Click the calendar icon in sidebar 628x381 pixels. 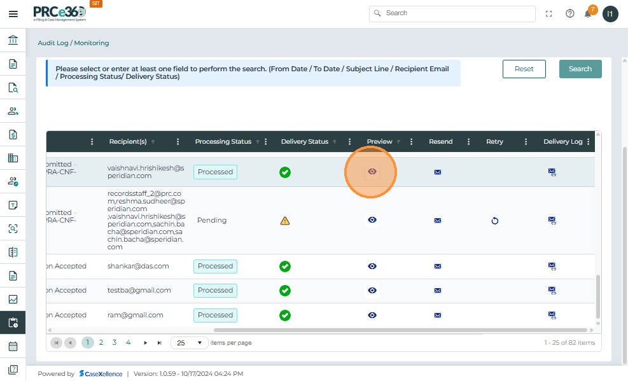pos(13,347)
